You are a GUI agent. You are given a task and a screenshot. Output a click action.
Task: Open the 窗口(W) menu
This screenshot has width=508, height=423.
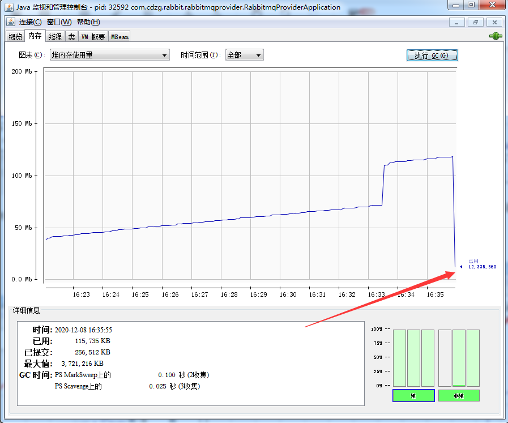[x=59, y=22]
